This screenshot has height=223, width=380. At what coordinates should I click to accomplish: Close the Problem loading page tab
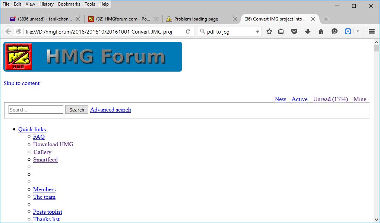[x=235, y=19]
